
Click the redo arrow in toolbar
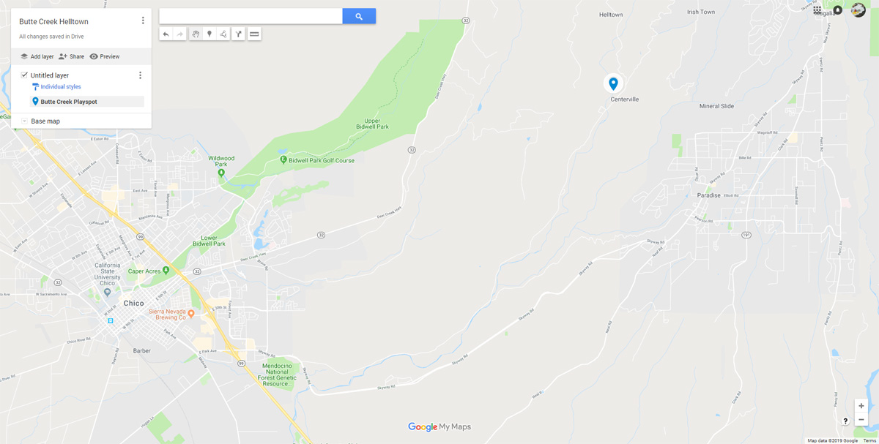180,34
